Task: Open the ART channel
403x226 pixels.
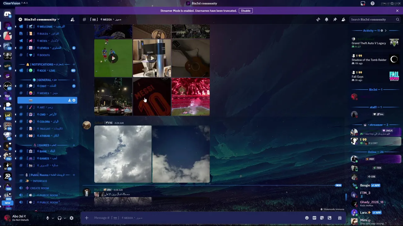Action: pos(47,107)
